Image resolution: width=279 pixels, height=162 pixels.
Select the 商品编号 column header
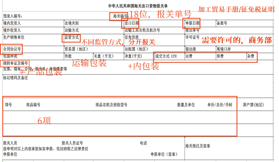coord(33,105)
